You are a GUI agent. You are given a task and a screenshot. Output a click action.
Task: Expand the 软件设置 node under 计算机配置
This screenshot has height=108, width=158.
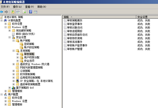coord(5,24)
